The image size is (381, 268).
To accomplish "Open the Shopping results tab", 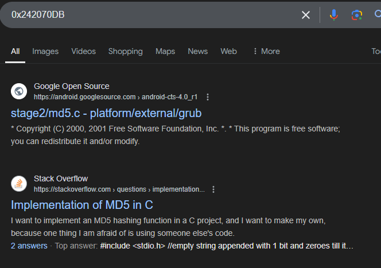I will (125, 51).
